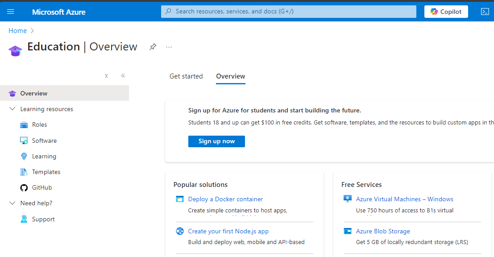Open the more options ellipsis menu

[169, 47]
